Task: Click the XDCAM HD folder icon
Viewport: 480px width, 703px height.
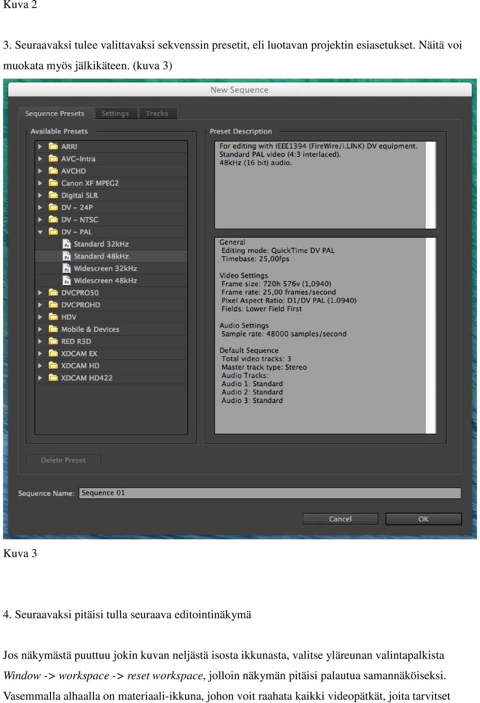Action: [x=53, y=365]
